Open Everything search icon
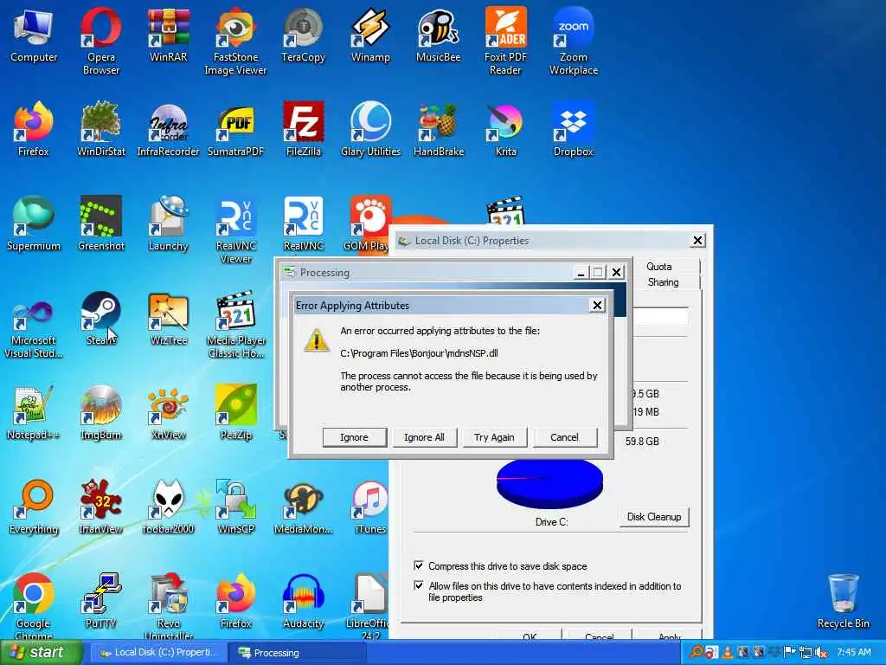Viewport: 886px width, 665px height. click(x=34, y=507)
